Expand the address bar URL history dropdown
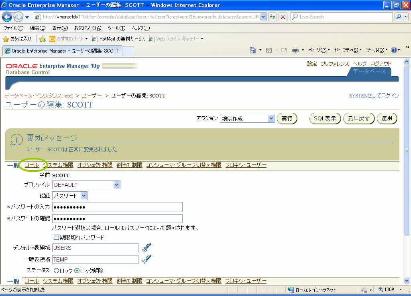 [x=263, y=17]
